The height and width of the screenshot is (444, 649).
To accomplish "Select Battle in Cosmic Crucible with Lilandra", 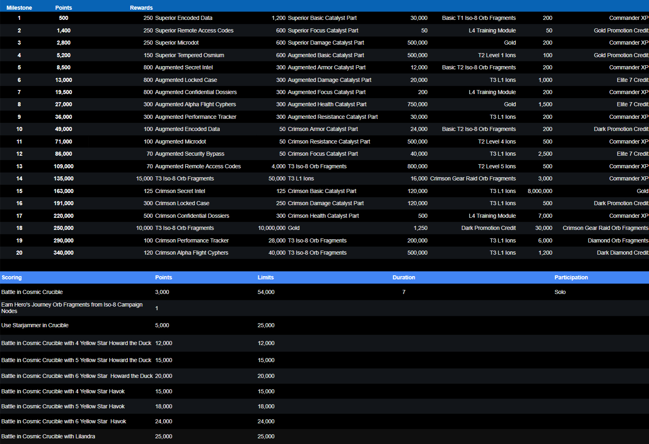I will [x=48, y=436].
